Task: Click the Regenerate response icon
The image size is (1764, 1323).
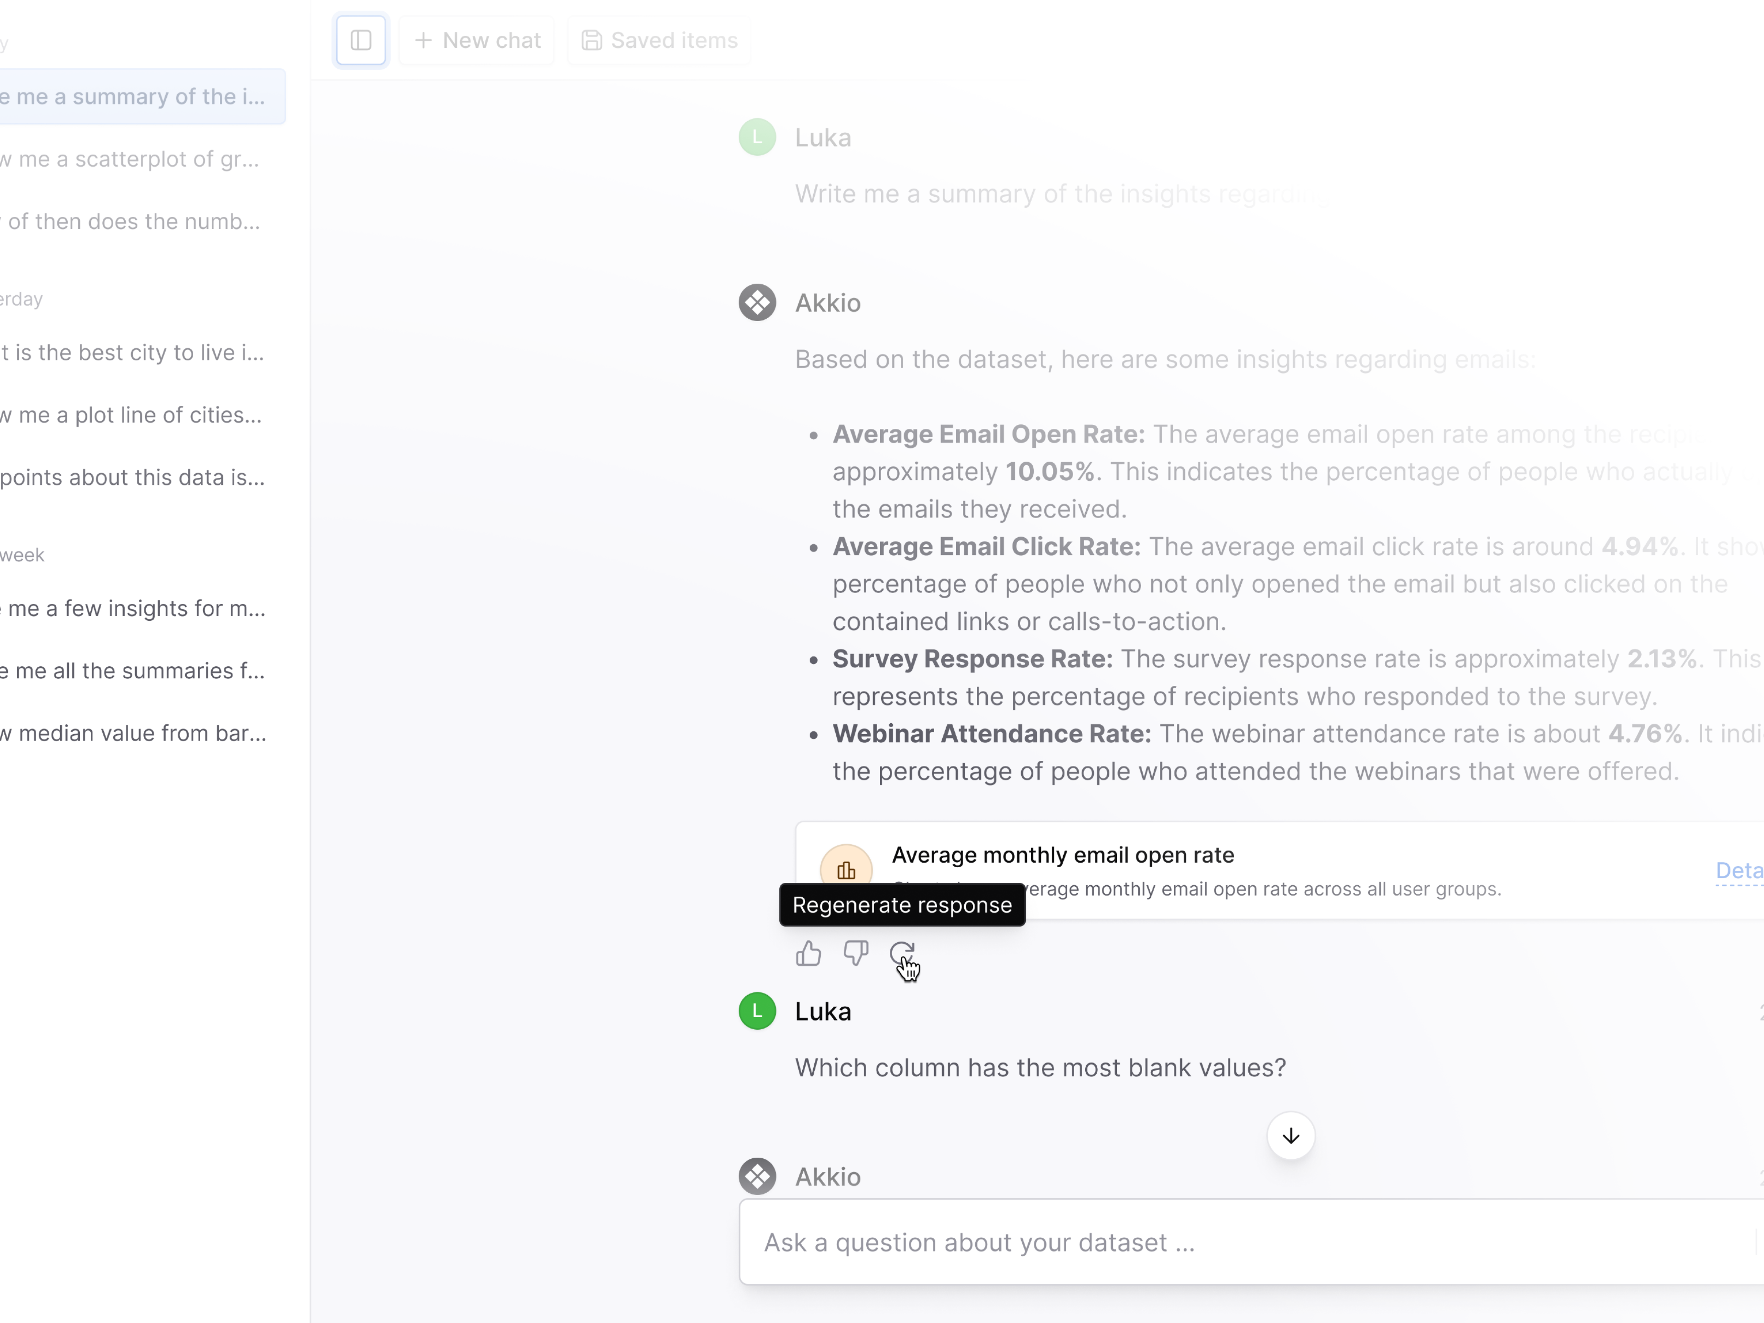Action: tap(902, 953)
